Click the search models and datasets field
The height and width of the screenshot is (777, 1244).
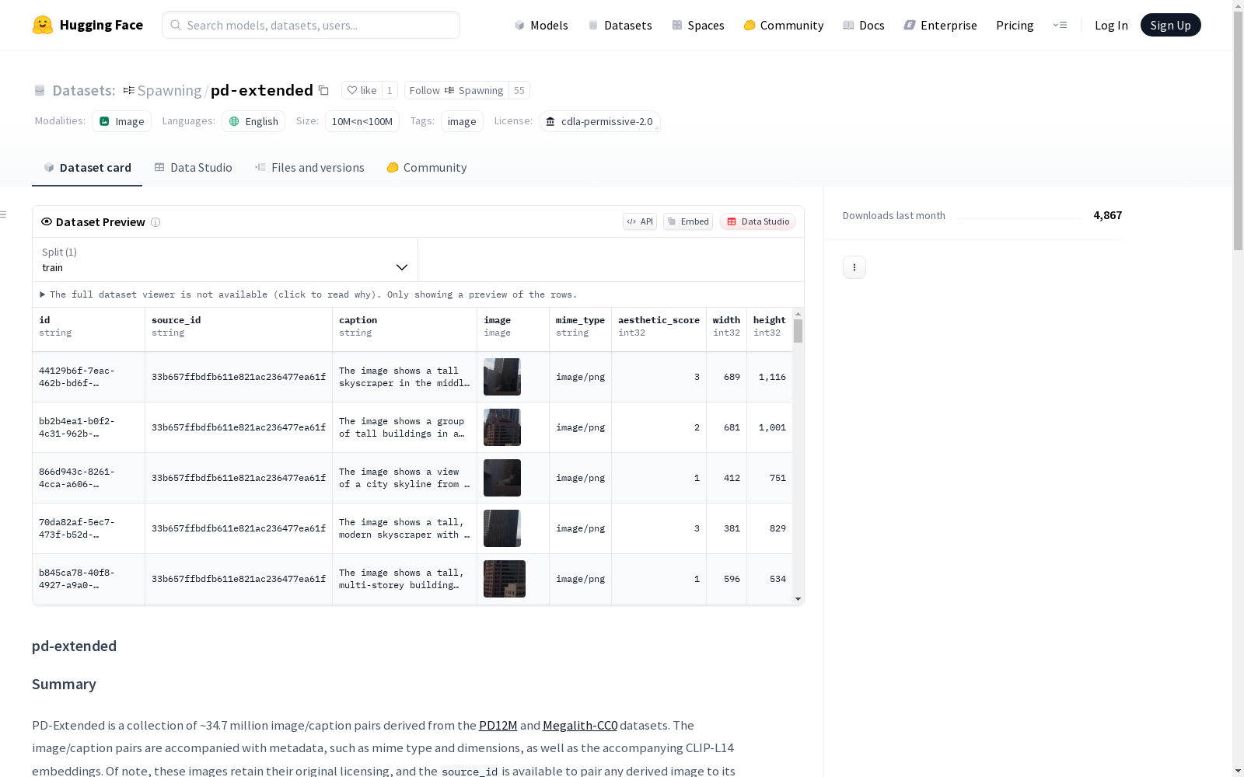click(311, 25)
